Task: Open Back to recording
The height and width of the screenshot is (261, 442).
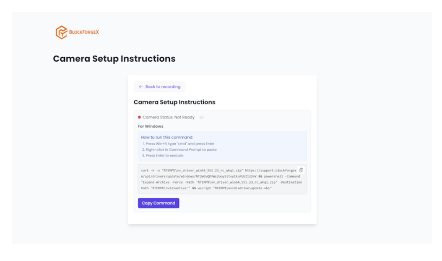Action: tap(159, 87)
